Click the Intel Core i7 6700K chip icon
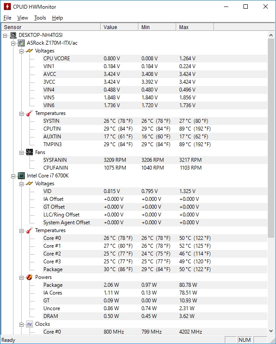Viewport: 276px width, 344px height. point(21,176)
